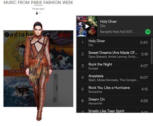
Task: Open the green Spotify logo icon
Action: 148,32
